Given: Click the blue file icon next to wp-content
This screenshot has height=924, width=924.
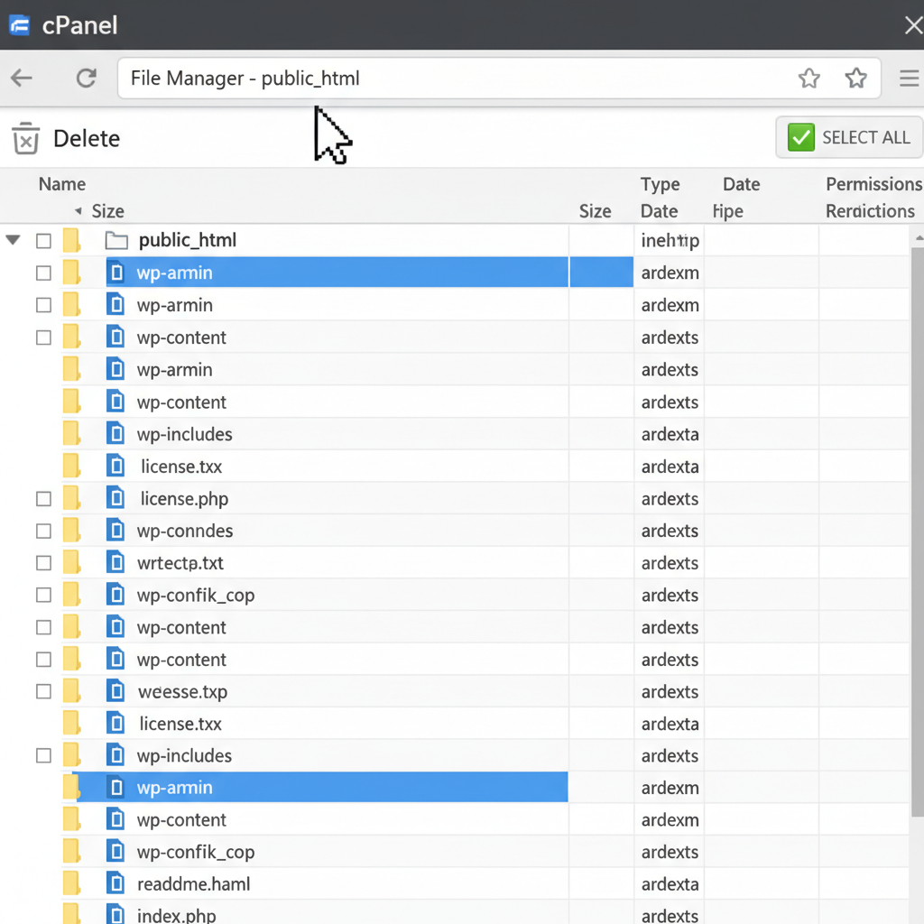Looking at the screenshot, I should click(x=115, y=337).
